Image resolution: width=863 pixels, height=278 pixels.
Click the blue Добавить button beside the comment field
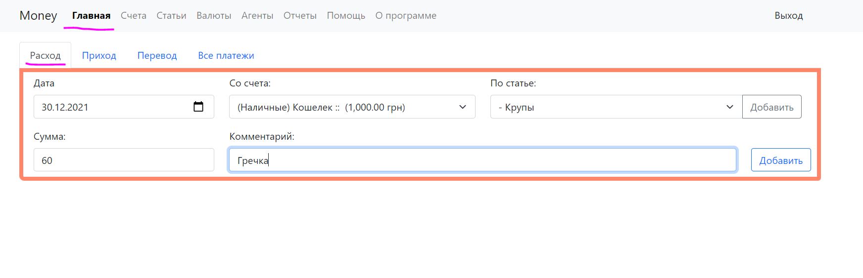(780, 160)
